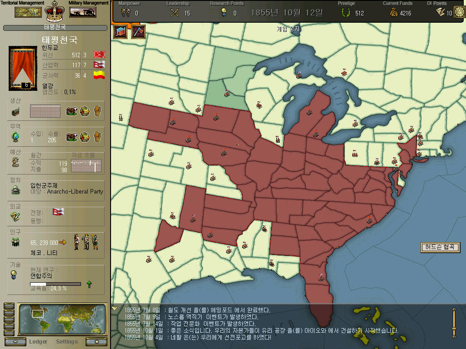Open 생산 factory icon
The height and width of the screenshot is (349, 466).
click(x=15, y=112)
